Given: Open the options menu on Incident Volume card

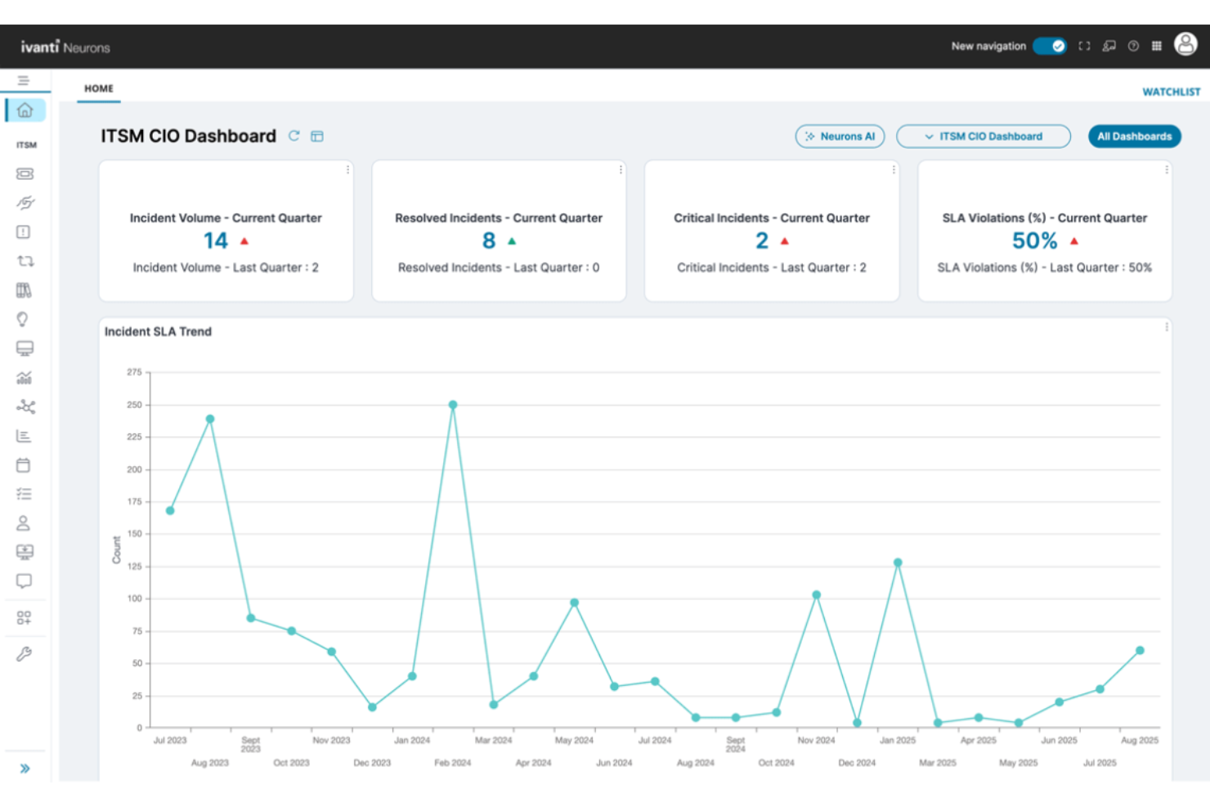Looking at the screenshot, I should pos(349,169).
